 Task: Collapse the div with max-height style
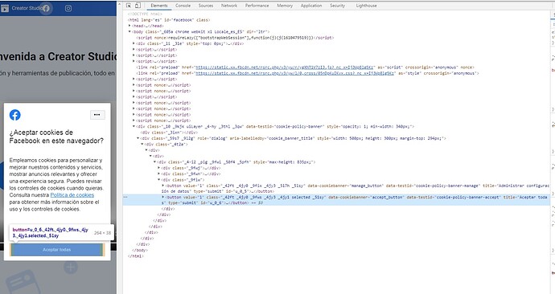(154, 162)
